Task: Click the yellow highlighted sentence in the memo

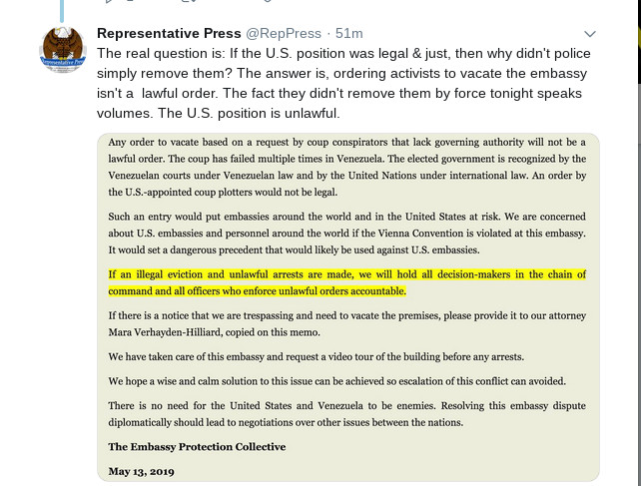Action: [x=348, y=282]
